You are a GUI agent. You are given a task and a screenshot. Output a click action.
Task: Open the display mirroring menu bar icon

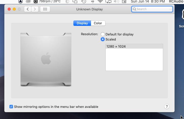click(x=108, y=2)
